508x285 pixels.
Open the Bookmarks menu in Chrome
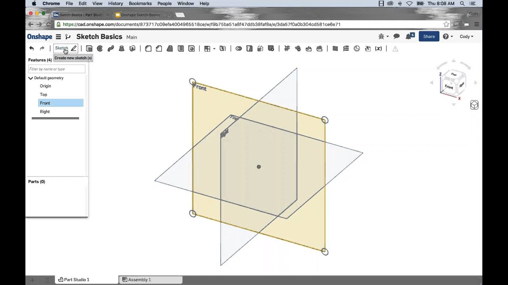point(140,4)
